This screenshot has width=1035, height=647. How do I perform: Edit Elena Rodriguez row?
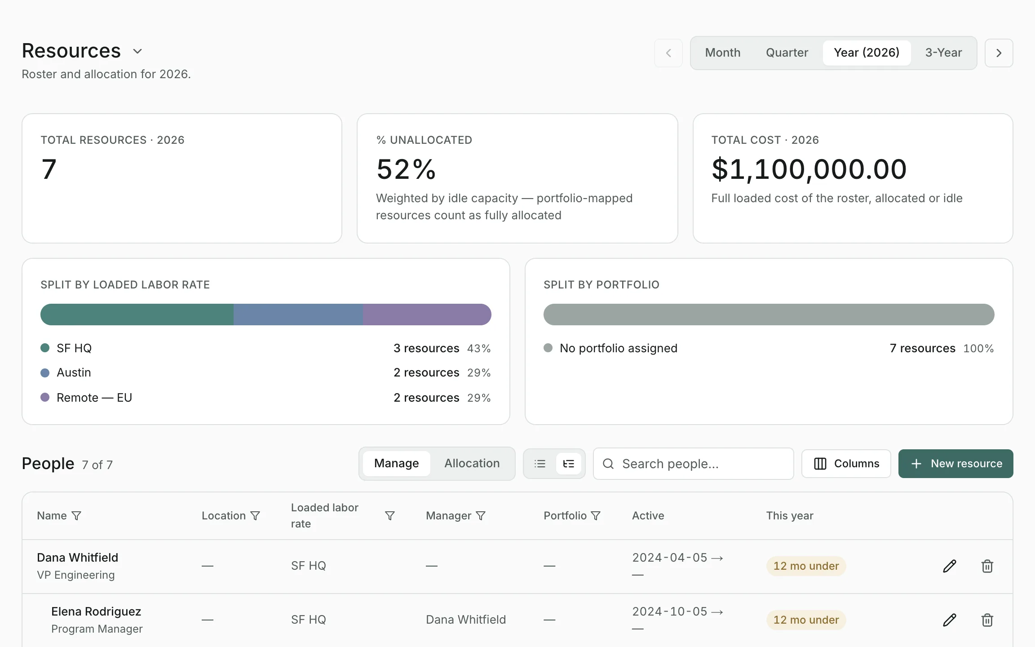pyautogui.click(x=950, y=620)
